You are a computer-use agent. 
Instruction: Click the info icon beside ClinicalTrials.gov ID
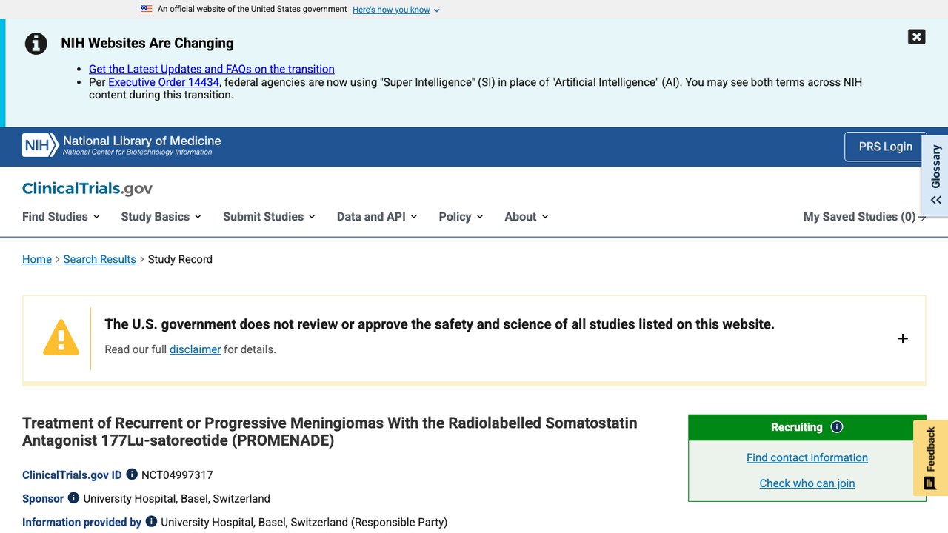pos(132,475)
